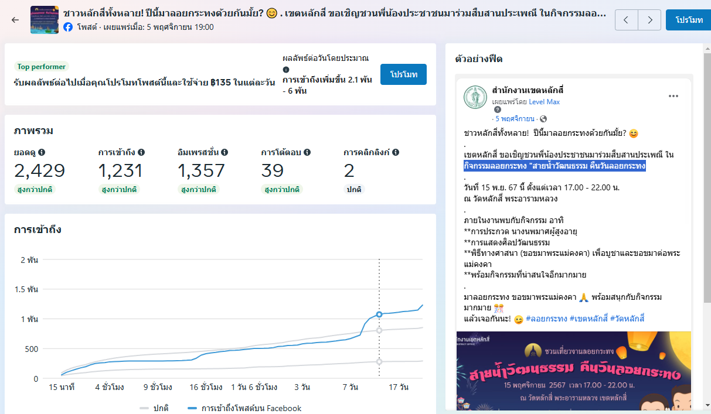The image size is (711, 414).
Task: Click info icon next to อิมเพรสชั่น
Action: (x=224, y=152)
